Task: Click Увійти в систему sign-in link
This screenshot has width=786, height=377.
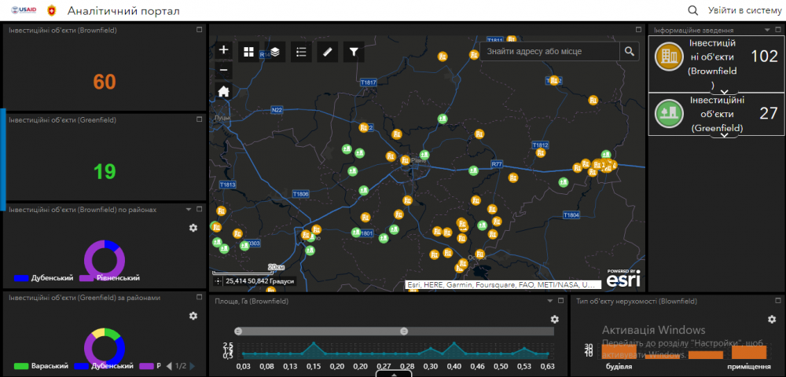Action: [744, 10]
